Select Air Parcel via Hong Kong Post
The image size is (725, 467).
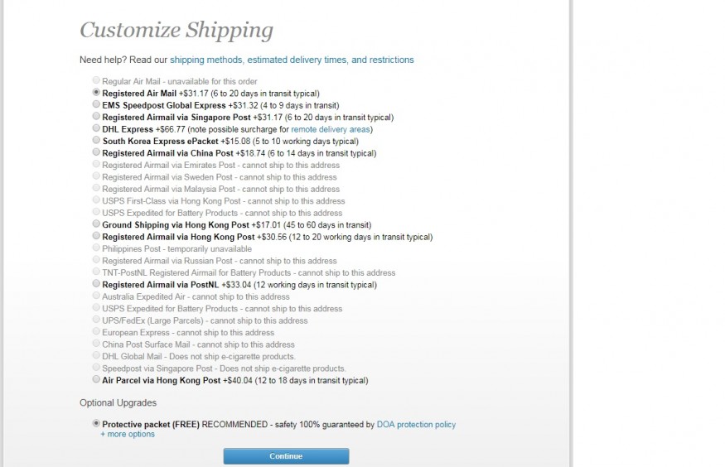(97, 380)
